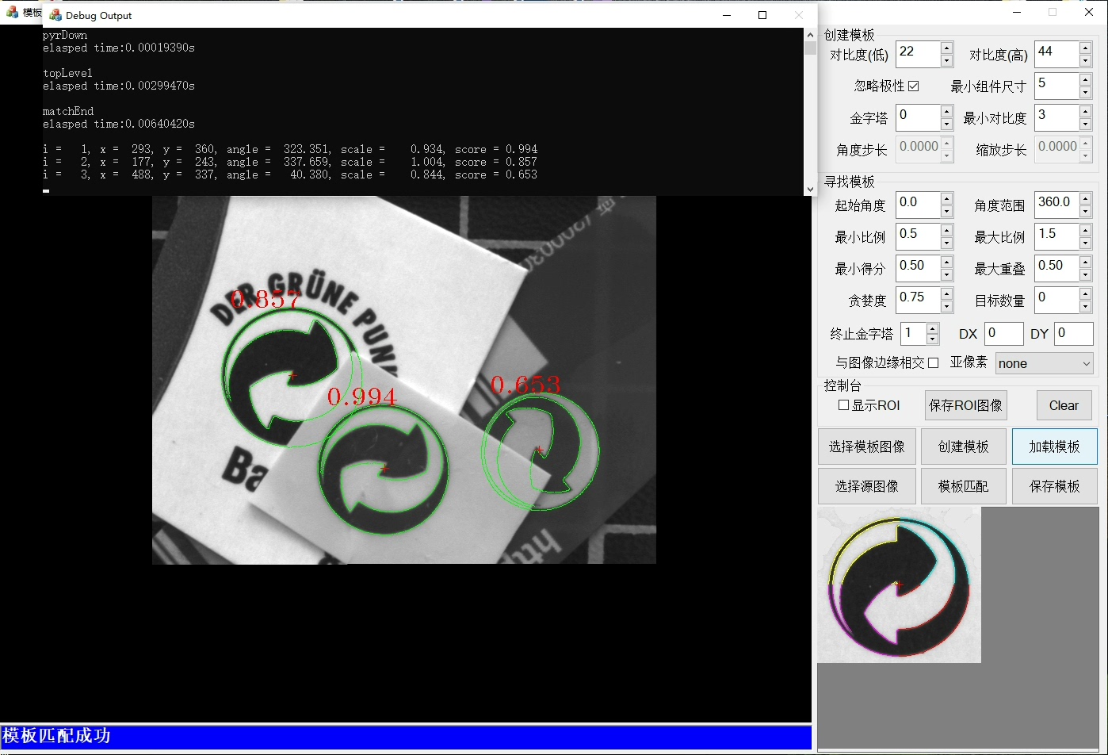
Task: Click the 最小比例 field showing 0.5
Action: (x=918, y=236)
